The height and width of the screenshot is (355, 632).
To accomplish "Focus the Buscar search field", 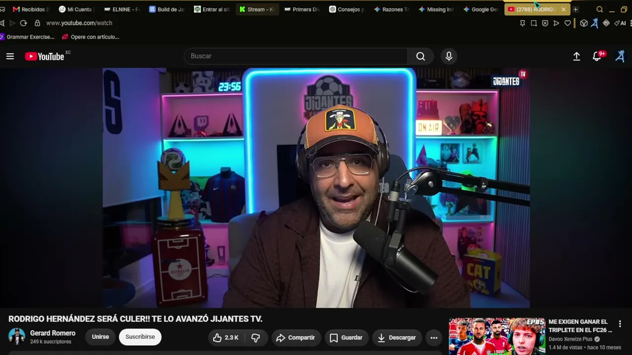I will coord(296,56).
